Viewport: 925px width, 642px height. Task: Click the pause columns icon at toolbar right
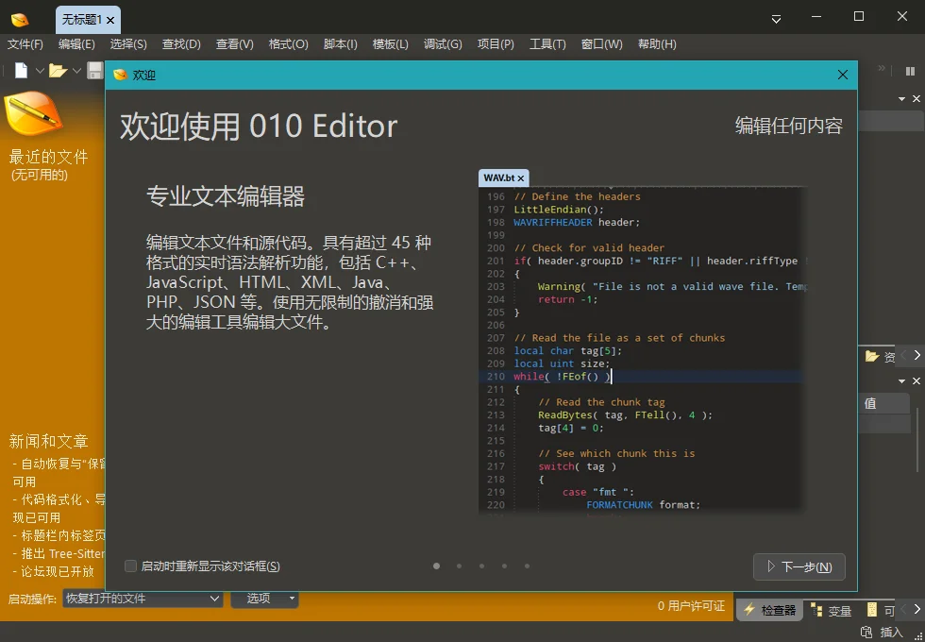[x=910, y=71]
